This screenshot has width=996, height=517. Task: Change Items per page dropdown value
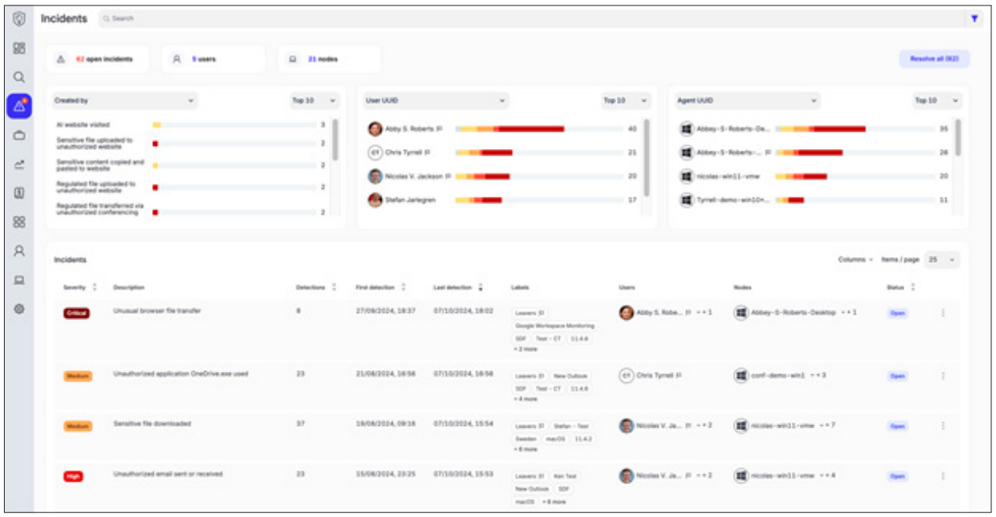(x=942, y=260)
